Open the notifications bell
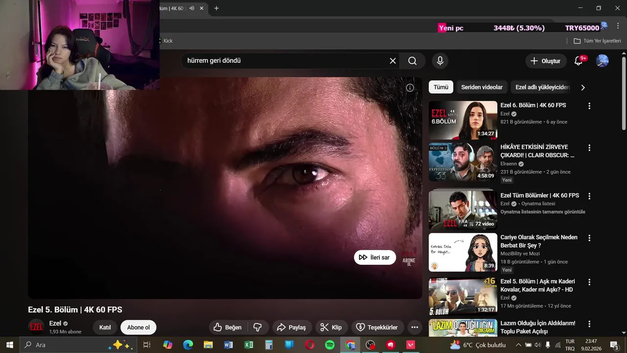627x353 pixels. [x=579, y=61]
